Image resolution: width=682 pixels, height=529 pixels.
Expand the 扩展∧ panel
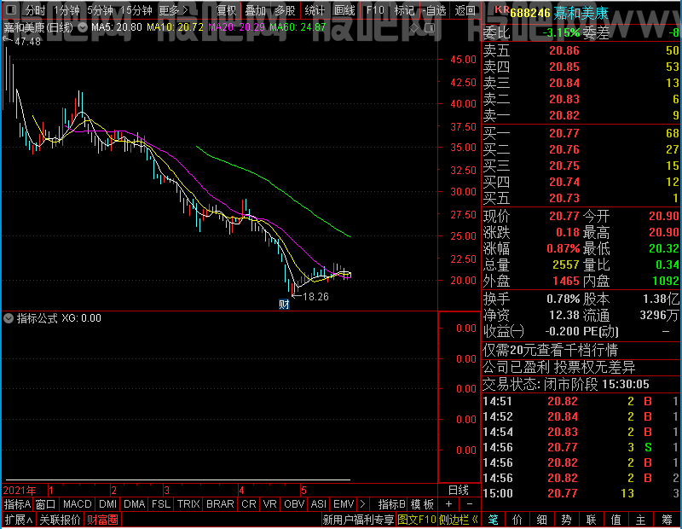point(19,520)
